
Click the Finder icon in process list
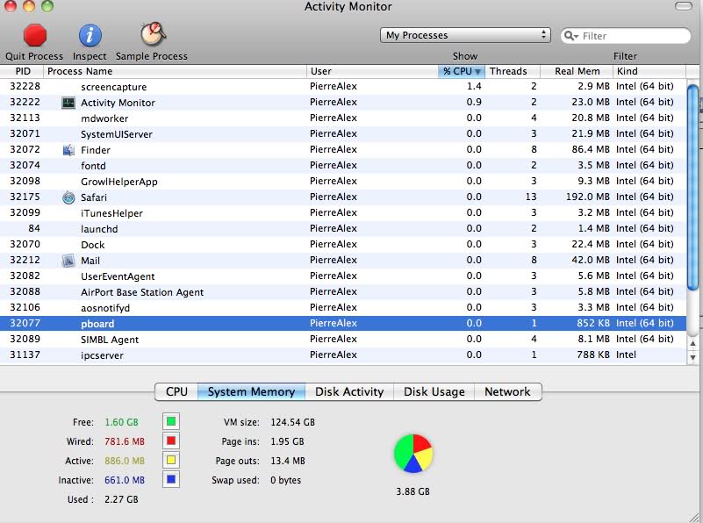coord(68,150)
